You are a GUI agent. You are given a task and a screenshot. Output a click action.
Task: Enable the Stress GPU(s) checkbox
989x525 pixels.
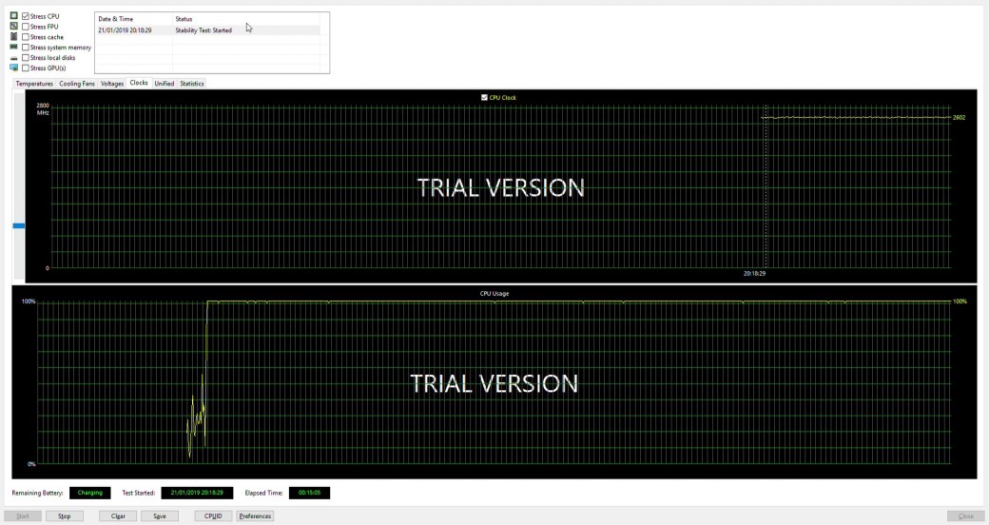tap(26, 68)
